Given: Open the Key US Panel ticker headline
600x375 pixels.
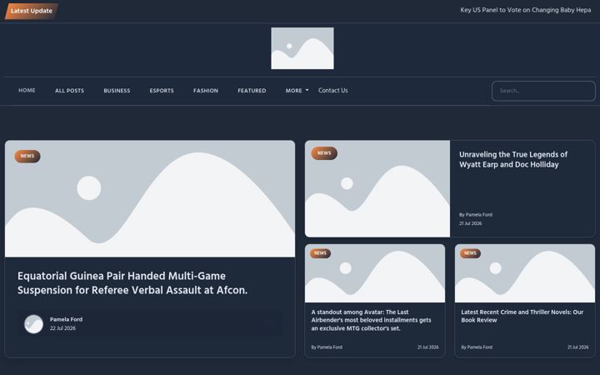Looking at the screenshot, I should tap(525, 10).
